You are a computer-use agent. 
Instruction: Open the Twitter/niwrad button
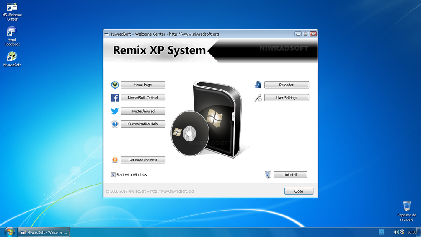(x=143, y=111)
